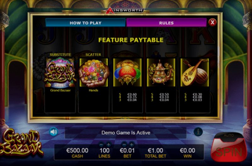Switch to the Rules tab

pyautogui.click(x=166, y=22)
